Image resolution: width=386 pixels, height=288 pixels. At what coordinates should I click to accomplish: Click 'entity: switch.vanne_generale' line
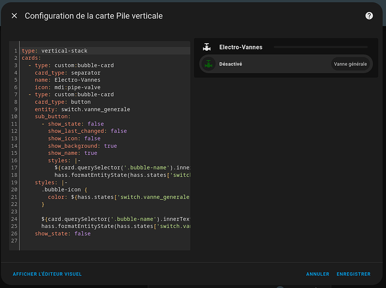pyautogui.click(x=82, y=109)
